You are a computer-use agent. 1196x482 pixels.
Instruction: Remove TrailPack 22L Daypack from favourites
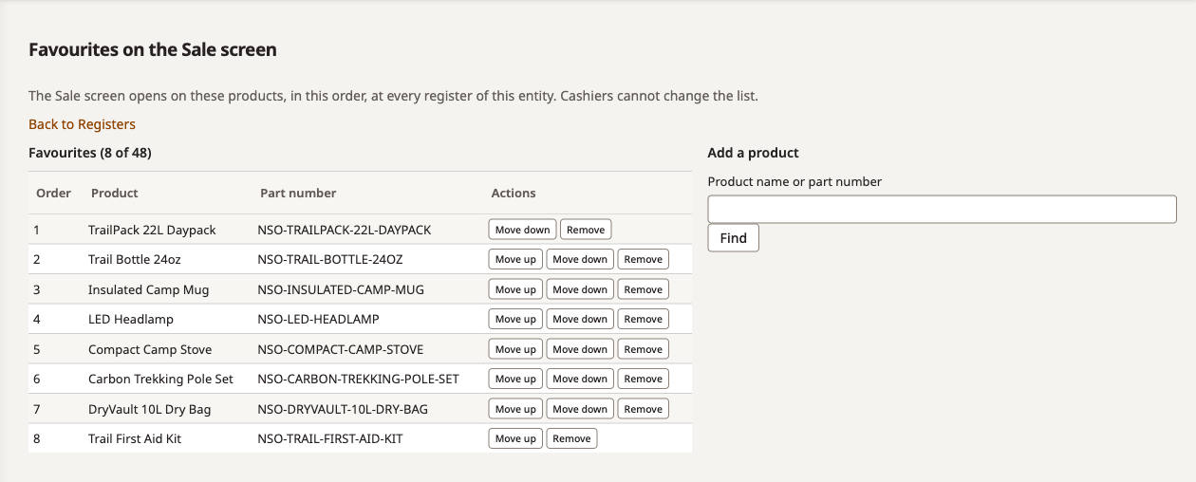tap(586, 230)
